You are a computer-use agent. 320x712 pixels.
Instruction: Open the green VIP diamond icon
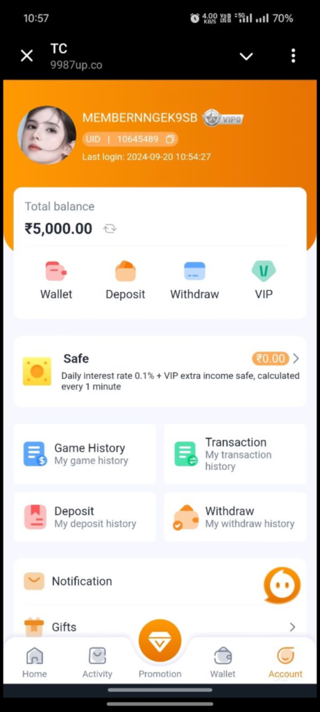263,272
